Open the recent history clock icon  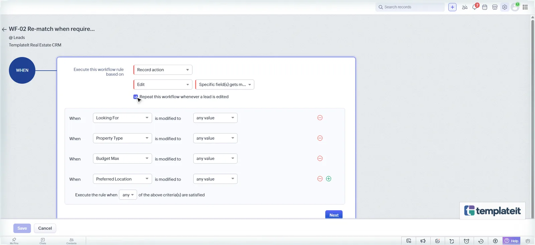click(x=481, y=241)
